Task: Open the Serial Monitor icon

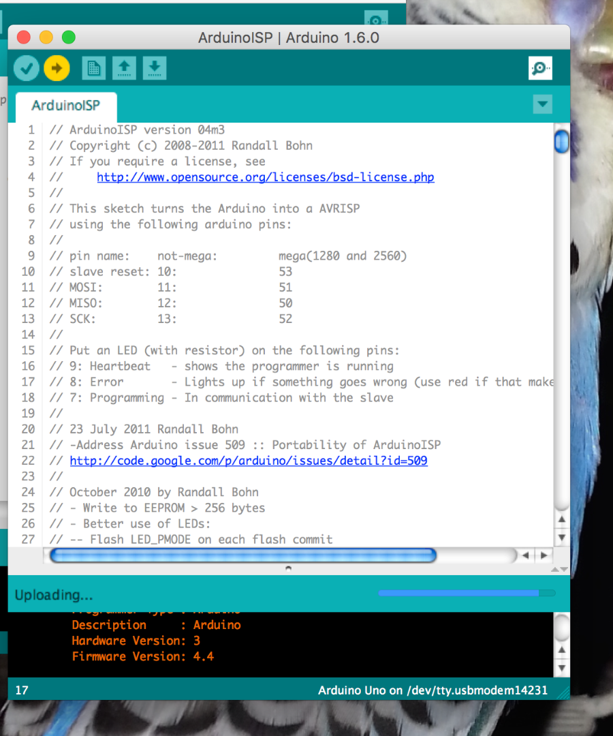Action: point(540,67)
